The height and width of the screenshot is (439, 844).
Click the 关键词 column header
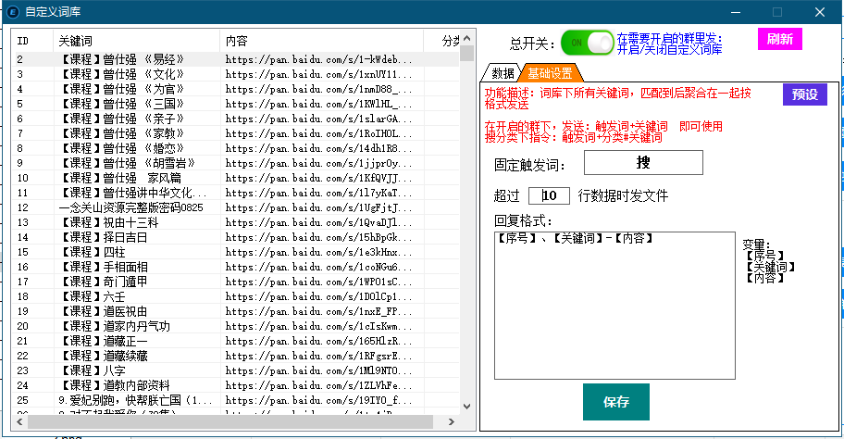pyautogui.click(x=137, y=41)
